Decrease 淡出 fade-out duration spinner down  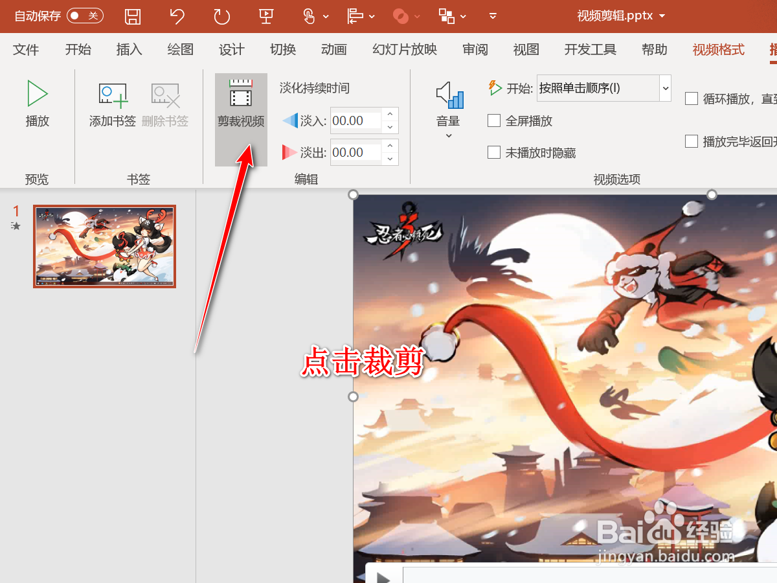(390, 159)
